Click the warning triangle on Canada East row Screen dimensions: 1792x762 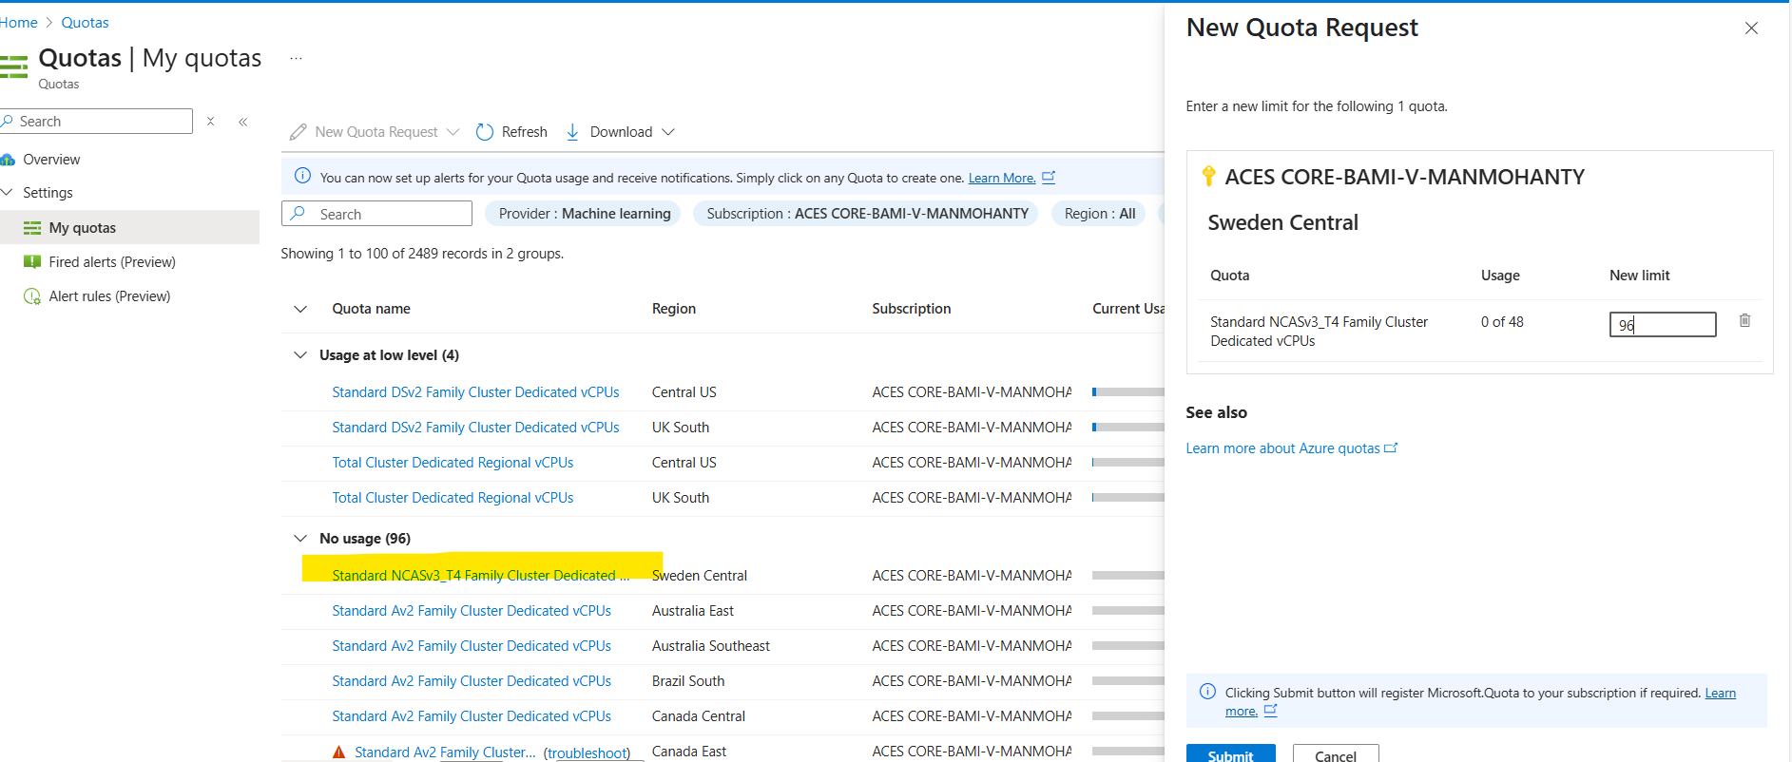(338, 752)
